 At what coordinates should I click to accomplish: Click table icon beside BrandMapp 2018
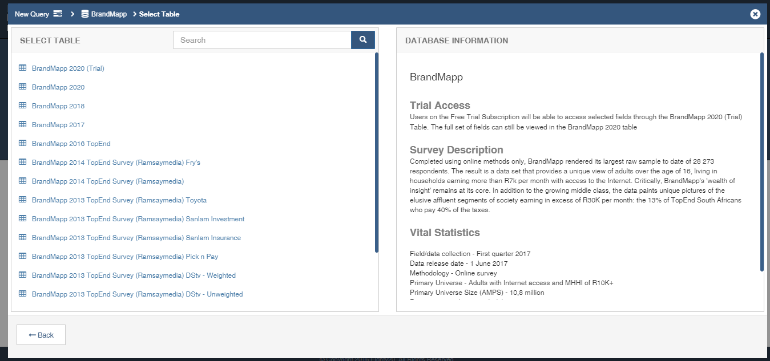(23, 106)
